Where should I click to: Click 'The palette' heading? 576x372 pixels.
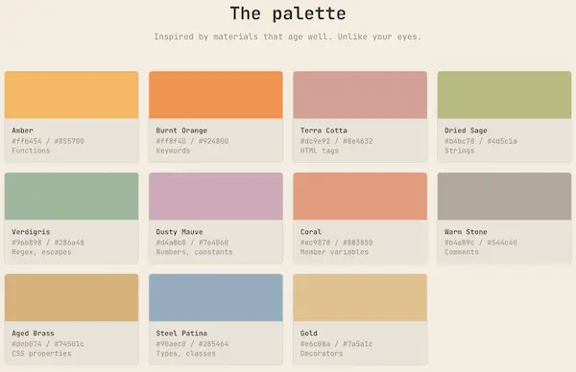tap(288, 14)
